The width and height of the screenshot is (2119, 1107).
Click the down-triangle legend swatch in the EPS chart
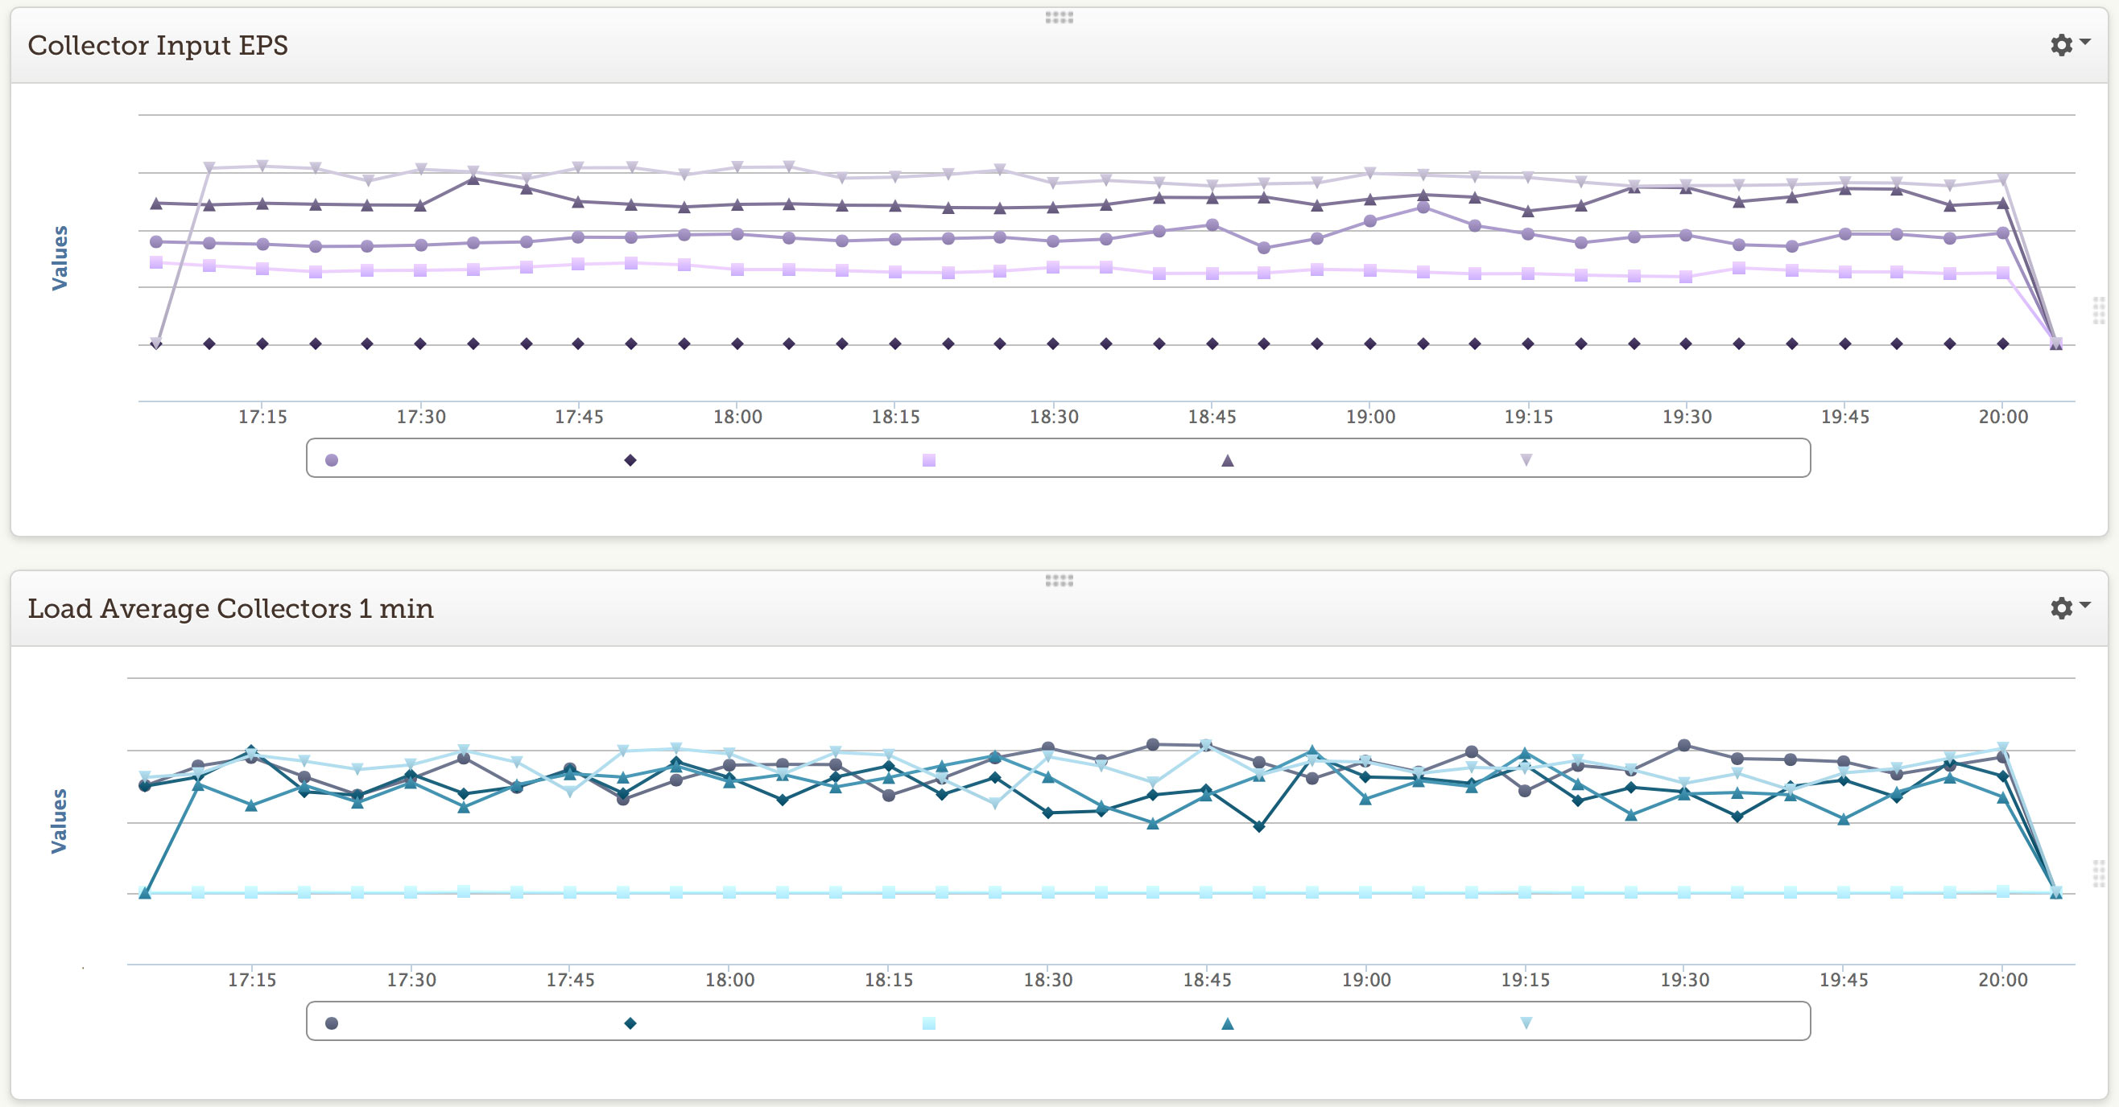(x=1526, y=459)
